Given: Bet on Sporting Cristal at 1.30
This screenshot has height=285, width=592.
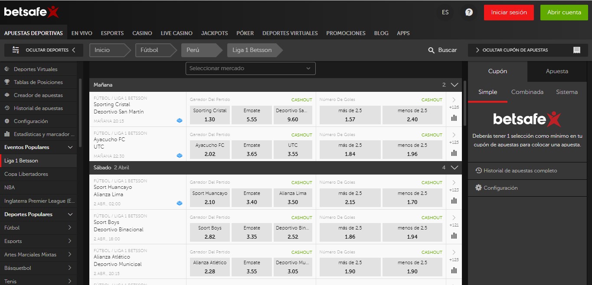Looking at the screenshot, I should (x=209, y=115).
